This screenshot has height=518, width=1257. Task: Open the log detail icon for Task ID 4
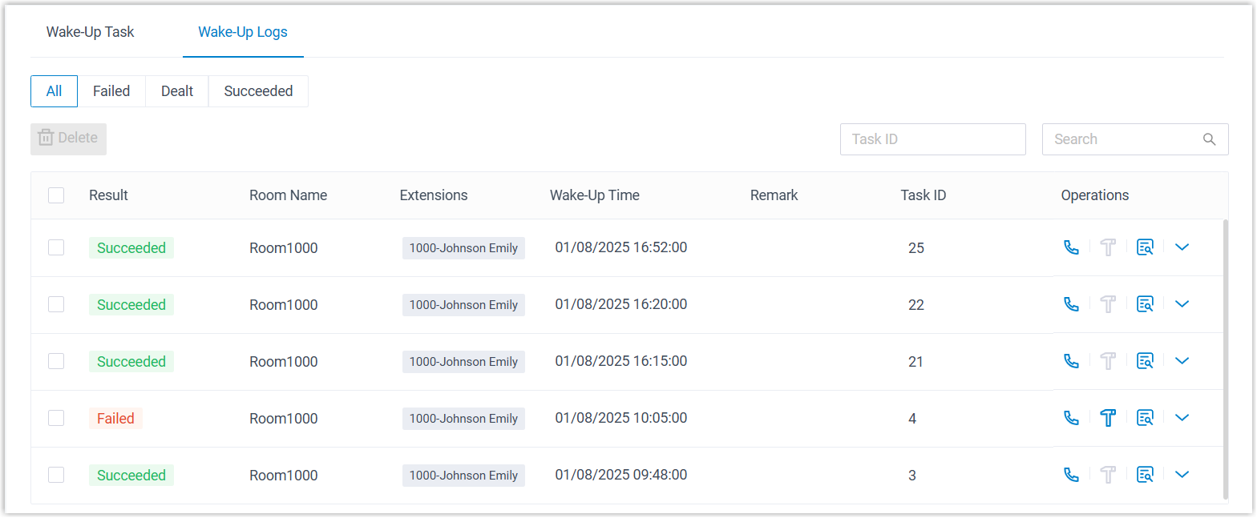pos(1145,418)
